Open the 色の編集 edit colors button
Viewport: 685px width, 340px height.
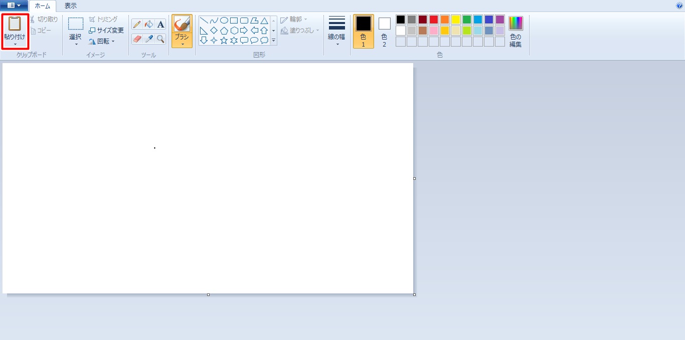click(x=516, y=31)
